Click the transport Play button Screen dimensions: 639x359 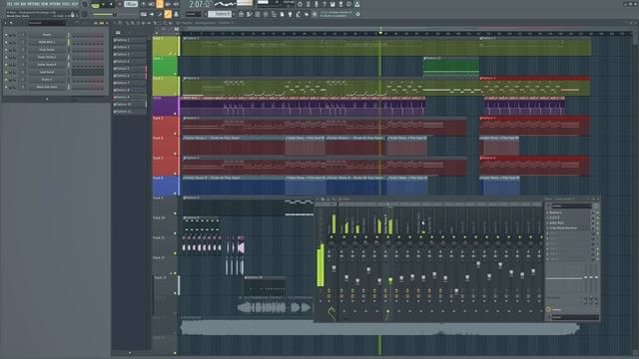pyautogui.click(x=104, y=4)
